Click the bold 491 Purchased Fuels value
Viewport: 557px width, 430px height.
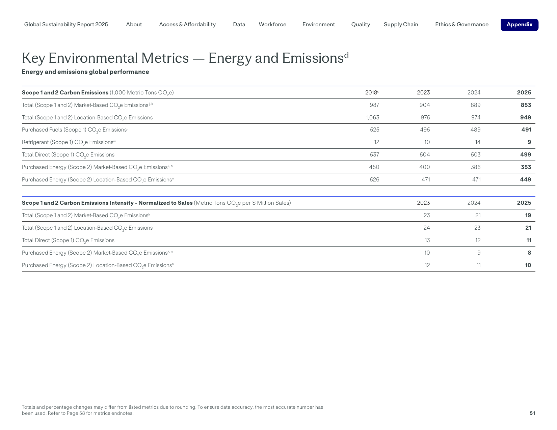(x=526, y=130)
